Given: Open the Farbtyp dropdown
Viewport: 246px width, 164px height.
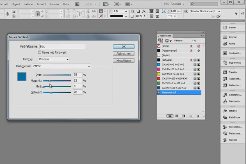Looking at the screenshot, I should click(54, 59).
